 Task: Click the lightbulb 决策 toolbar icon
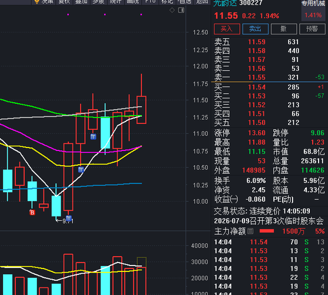click(x=37, y=2)
